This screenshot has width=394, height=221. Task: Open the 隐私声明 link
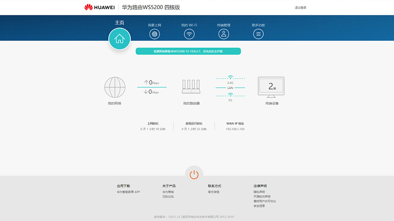point(259,192)
